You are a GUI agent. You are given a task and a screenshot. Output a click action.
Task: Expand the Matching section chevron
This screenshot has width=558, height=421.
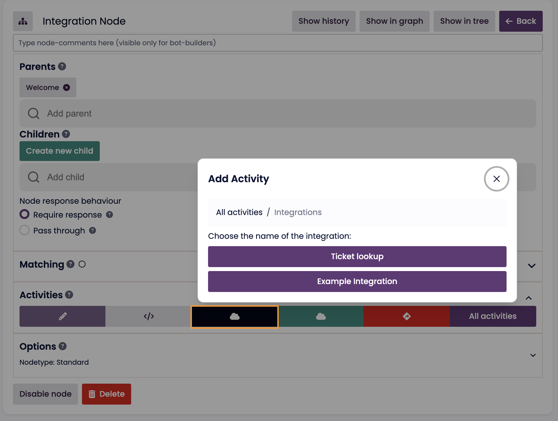532,266
